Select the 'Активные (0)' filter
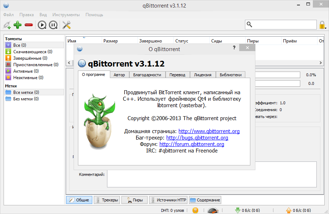This screenshot has width=329, height=214. pos(34,71)
